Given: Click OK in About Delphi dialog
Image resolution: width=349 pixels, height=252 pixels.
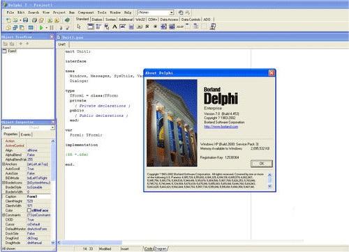Looking at the screenshot, I should click(262, 164).
